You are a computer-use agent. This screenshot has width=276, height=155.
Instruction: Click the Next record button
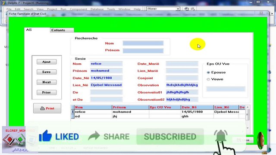47,82
